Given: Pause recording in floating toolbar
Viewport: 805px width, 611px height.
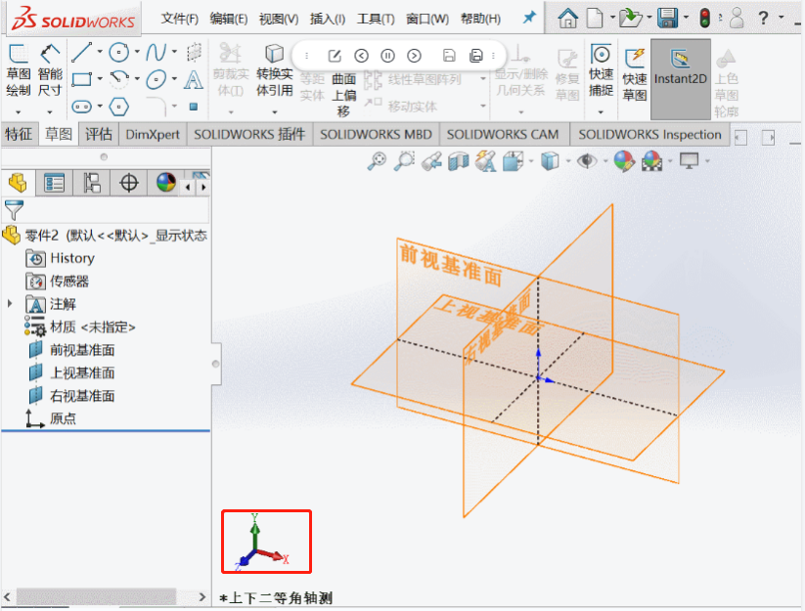Looking at the screenshot, I should pos(387,56).
